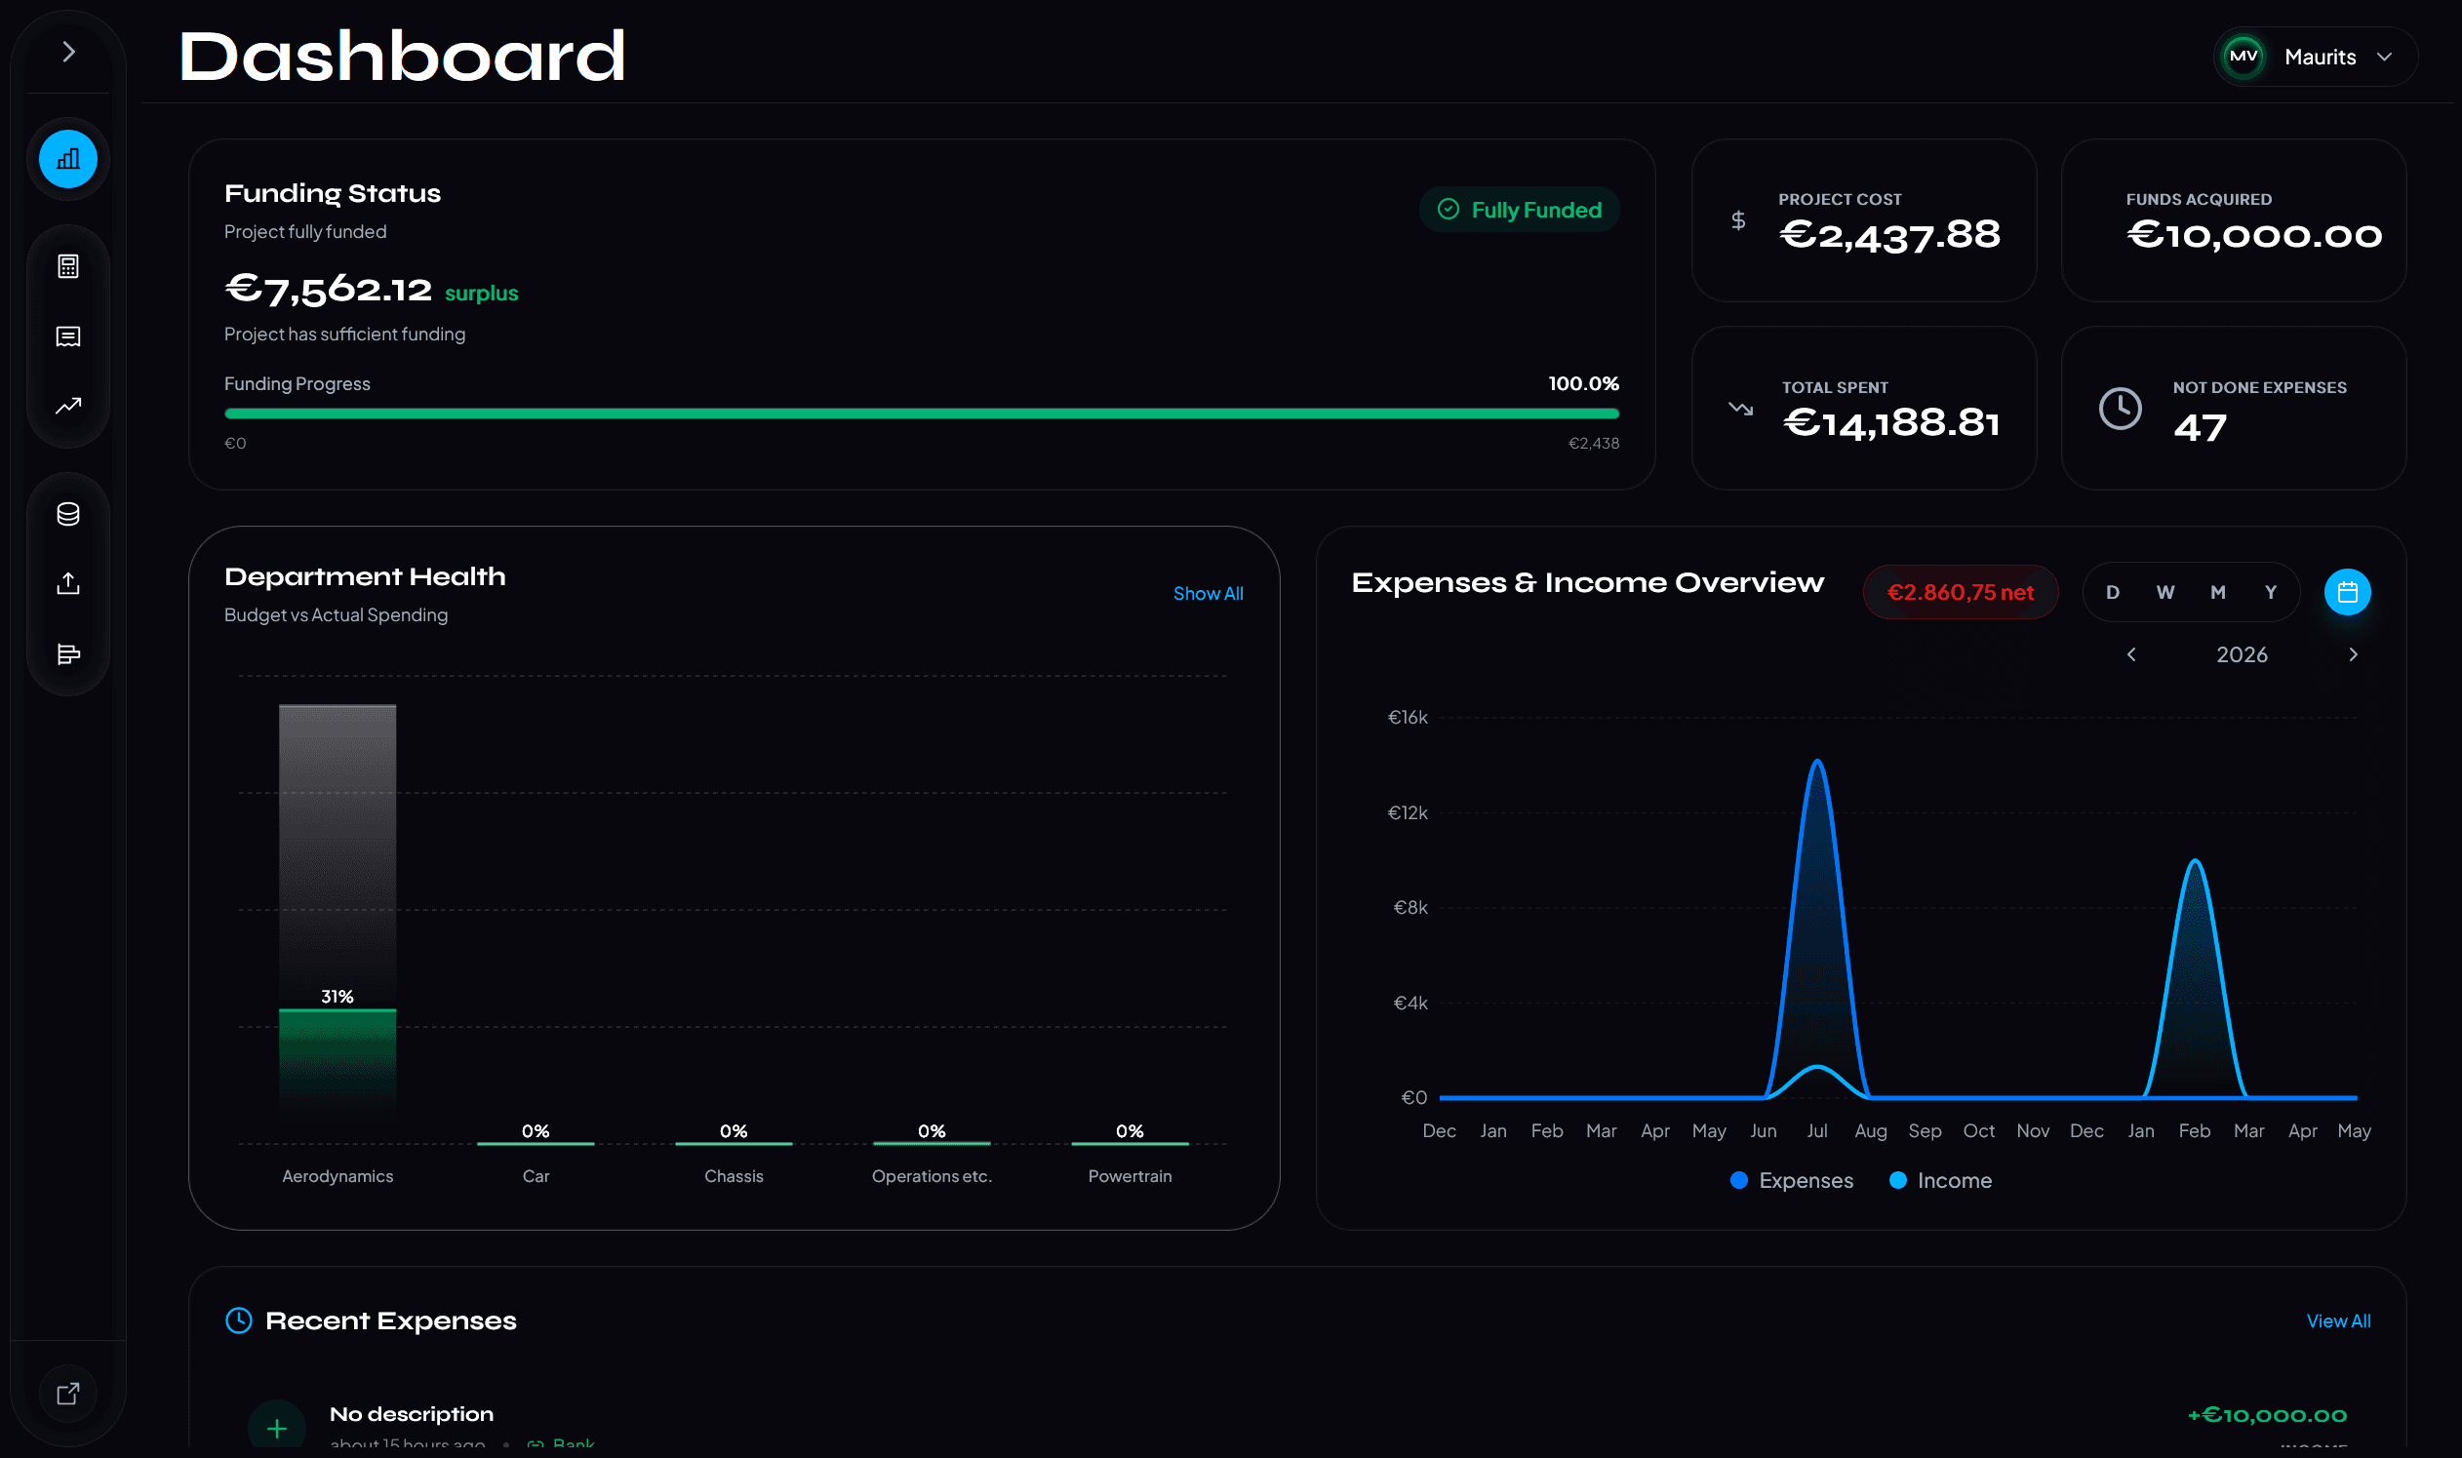Click the database stack sidebar icon
This screenshot has width=2462, height=1458.
tap(67, 514)
